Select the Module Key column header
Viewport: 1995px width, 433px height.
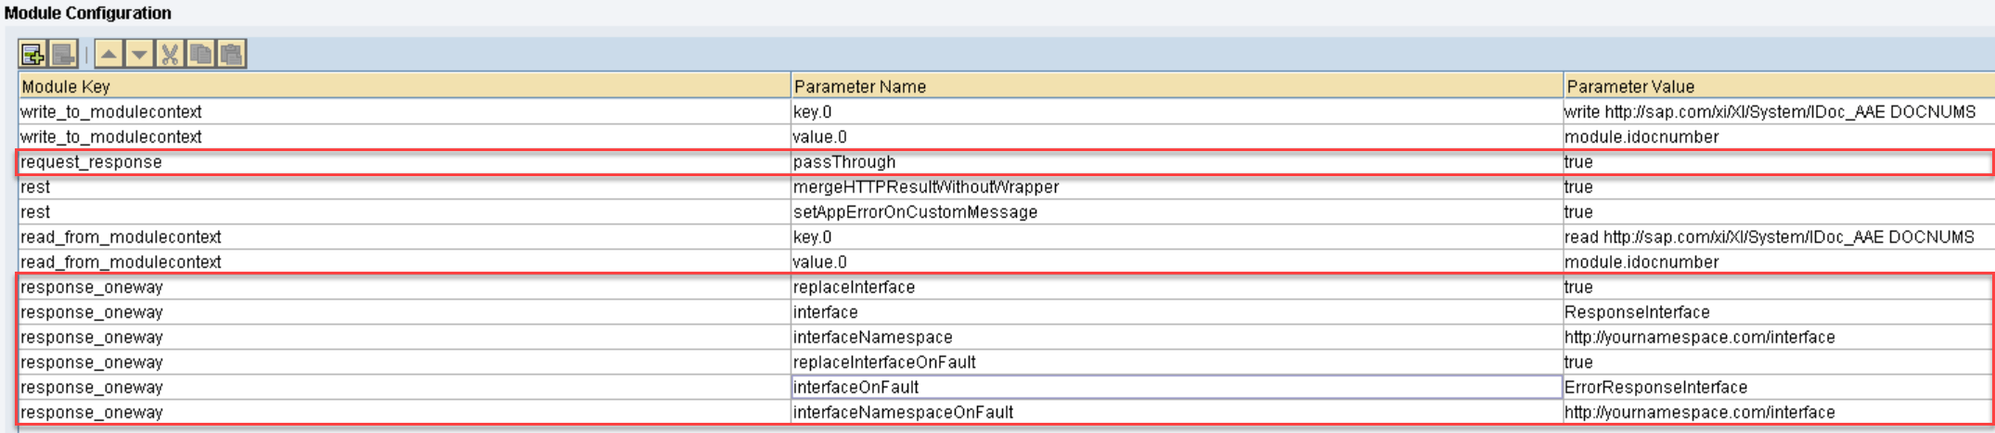click(405, 86)
